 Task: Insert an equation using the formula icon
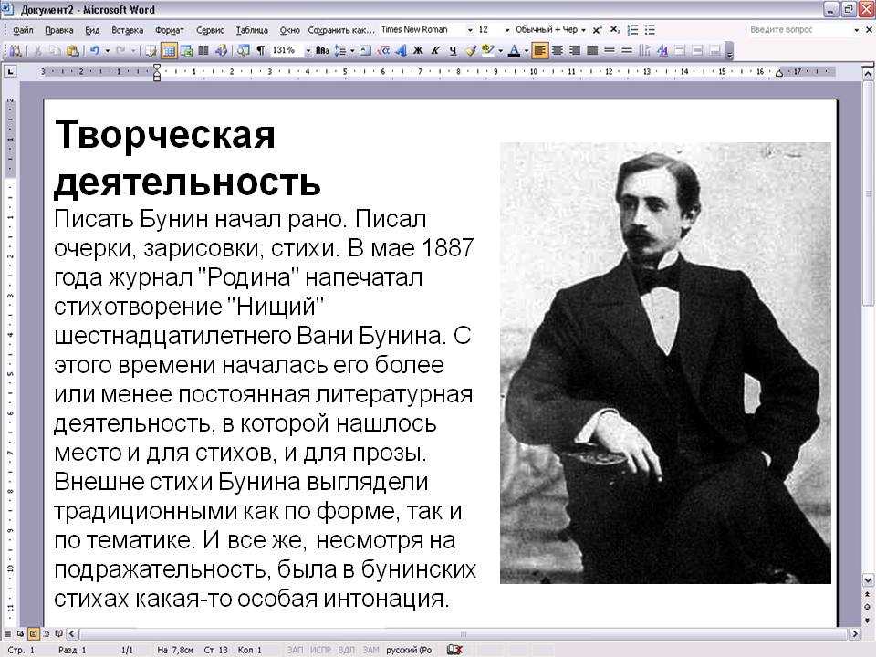pyautogui.click(x=383, y=50)
